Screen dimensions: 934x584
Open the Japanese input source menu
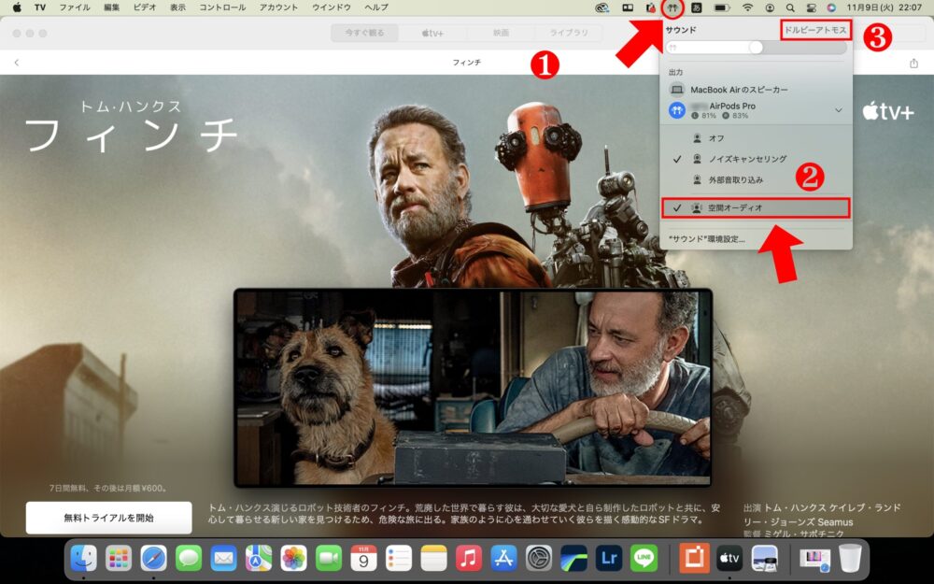tap(697, 7)
